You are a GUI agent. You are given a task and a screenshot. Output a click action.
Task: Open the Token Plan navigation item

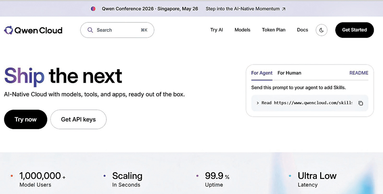(274, 30)
